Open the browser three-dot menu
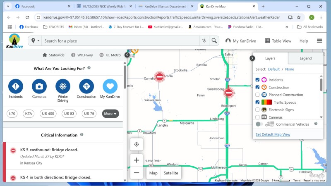Viewport: 331px width, 186px height. [321, 17]
